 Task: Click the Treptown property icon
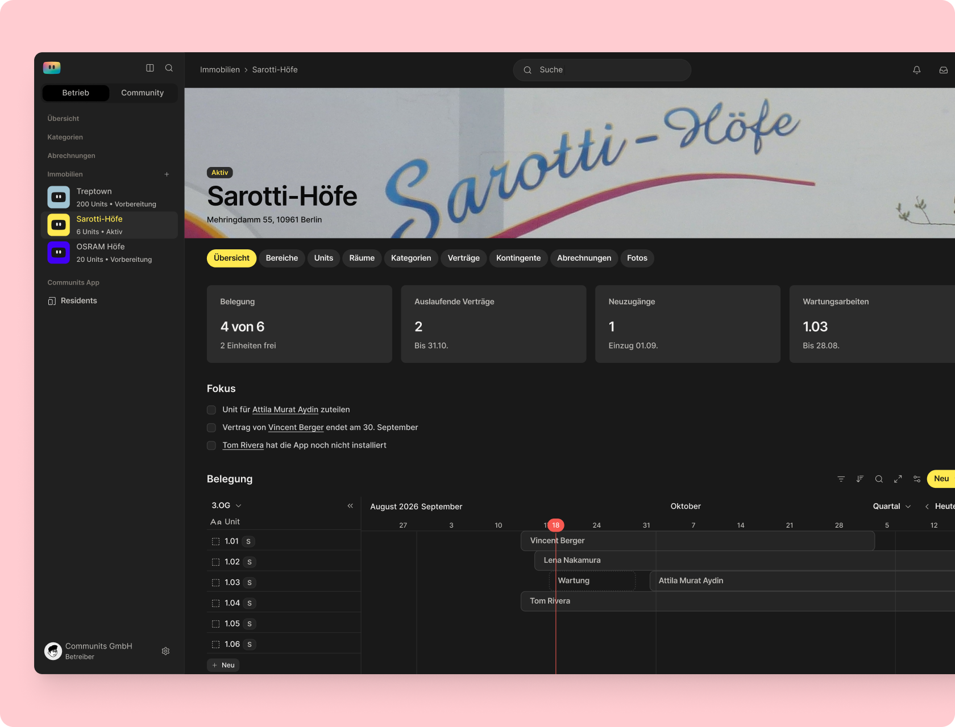(59, 197)
